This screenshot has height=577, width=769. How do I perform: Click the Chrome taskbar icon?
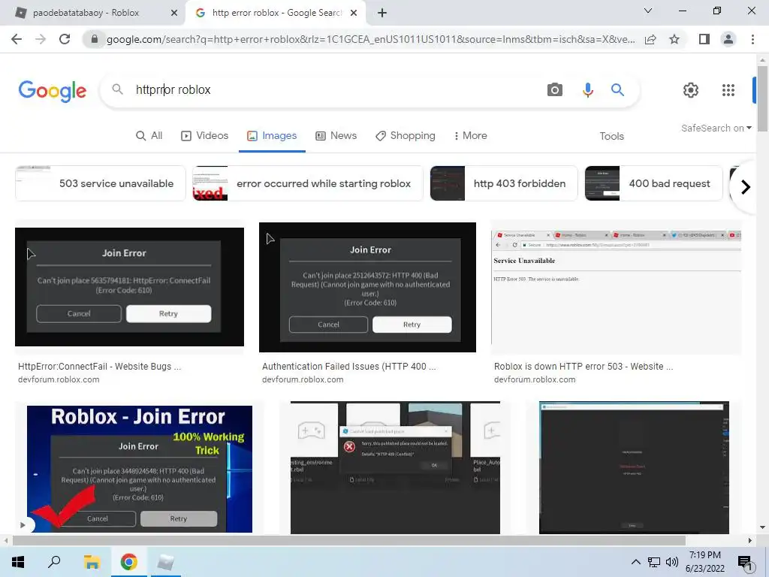pyautogui.click(x=129, y=562)
